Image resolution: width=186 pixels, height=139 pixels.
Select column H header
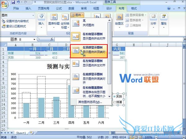134,45
